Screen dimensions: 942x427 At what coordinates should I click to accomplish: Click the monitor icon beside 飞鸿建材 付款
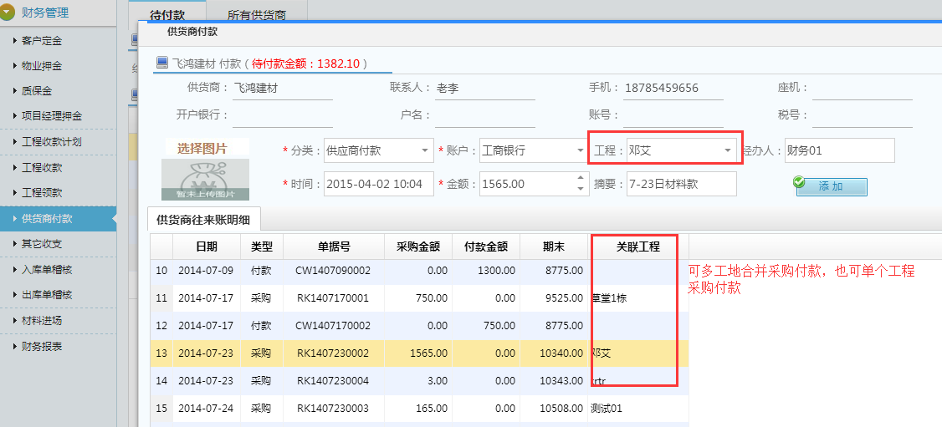[161, 63]
